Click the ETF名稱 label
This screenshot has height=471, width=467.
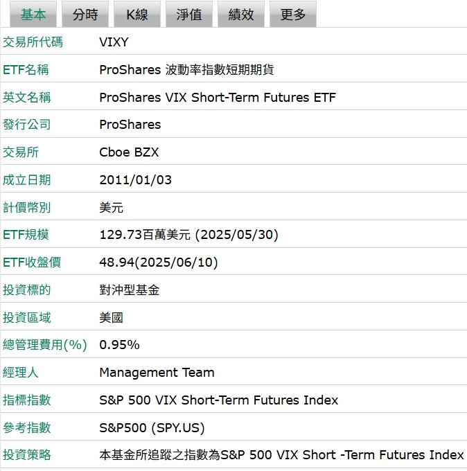pos(26,70)
